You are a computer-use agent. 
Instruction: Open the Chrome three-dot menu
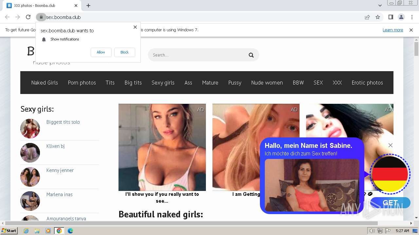tap(411, 17)
